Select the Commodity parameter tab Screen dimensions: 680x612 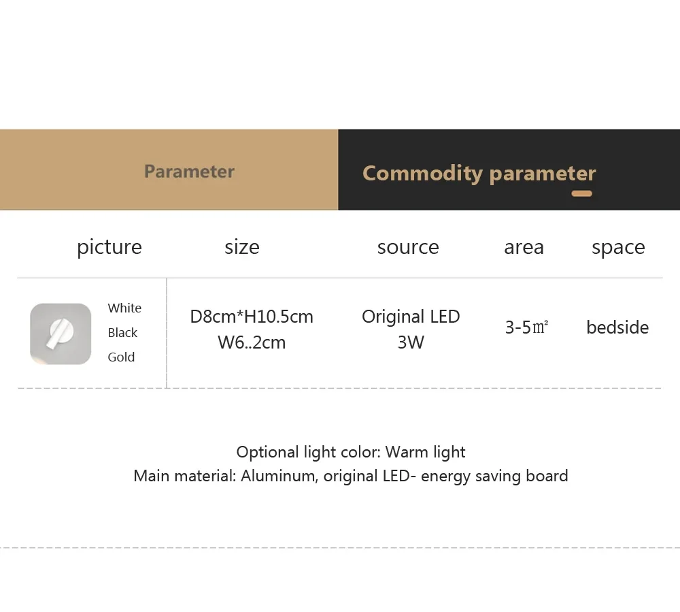pos(479,173)
